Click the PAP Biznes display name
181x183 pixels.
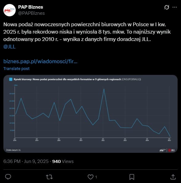[30, 7]
